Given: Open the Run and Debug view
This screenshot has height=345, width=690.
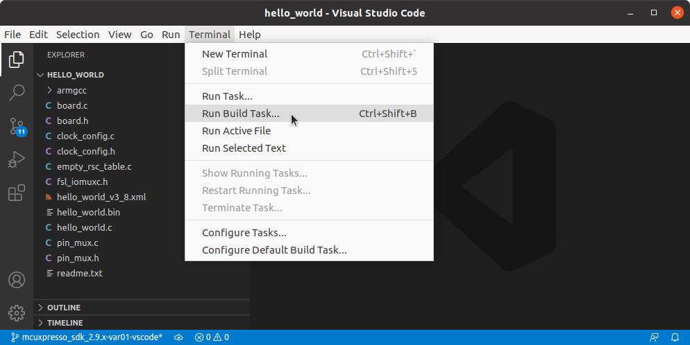Looking at the screenshot, I should (x=17, y=159).
